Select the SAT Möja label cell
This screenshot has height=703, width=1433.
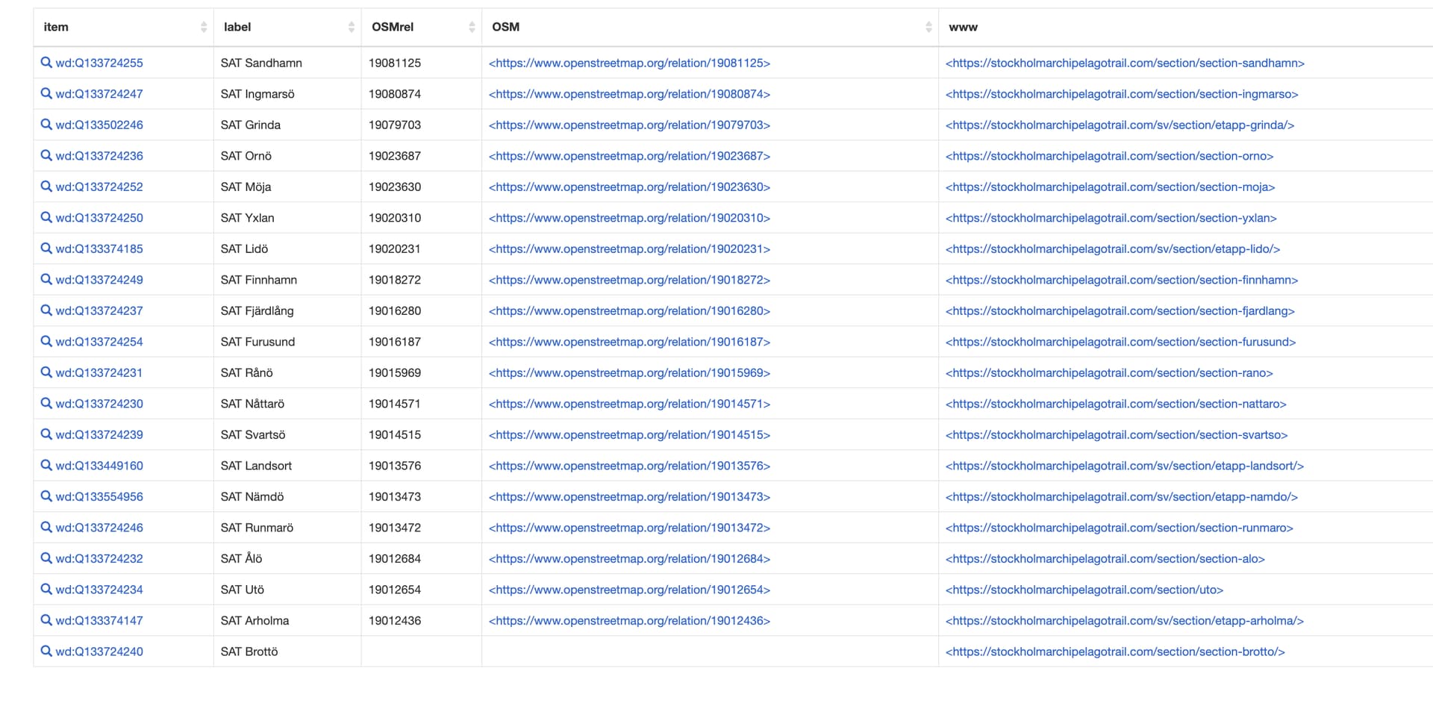click(287, 187)
